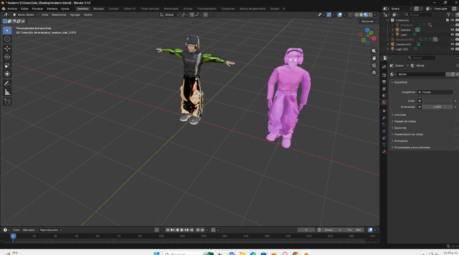Click the Fondo surface shader button
This screenshot has width=459, height=255.
[x=435, y=92]
